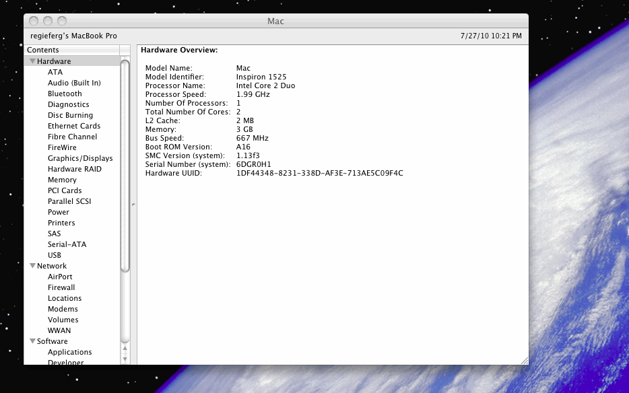Click the sidebar vertical scrollbar thumb
Image resolution: width=629 pixels, height=393 pixels.
tap(125, 166)
